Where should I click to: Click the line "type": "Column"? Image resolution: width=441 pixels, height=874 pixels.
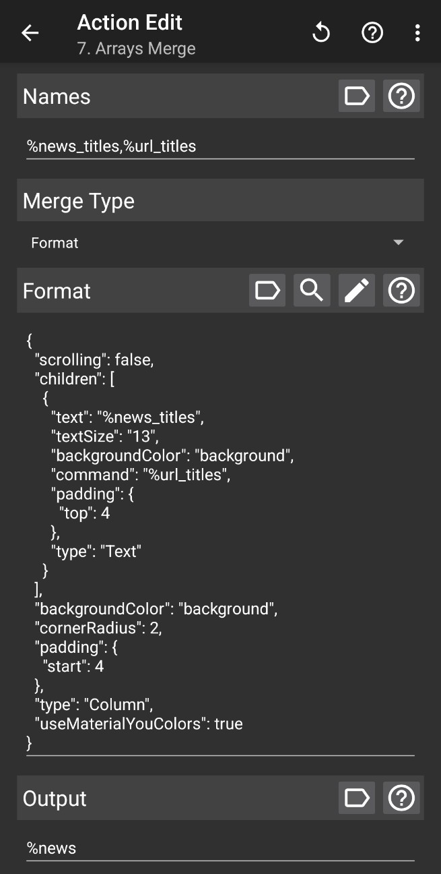94,705
